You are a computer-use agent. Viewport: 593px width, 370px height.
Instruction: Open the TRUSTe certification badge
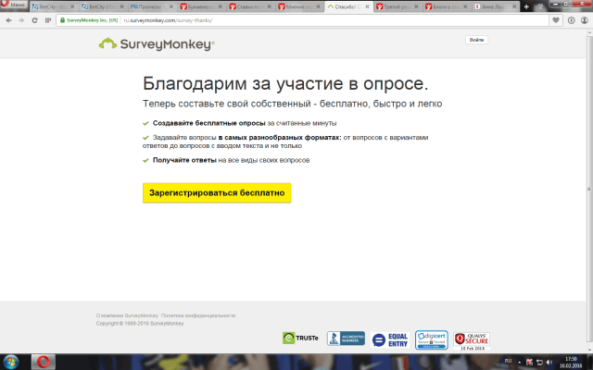(x=301, y=339)
